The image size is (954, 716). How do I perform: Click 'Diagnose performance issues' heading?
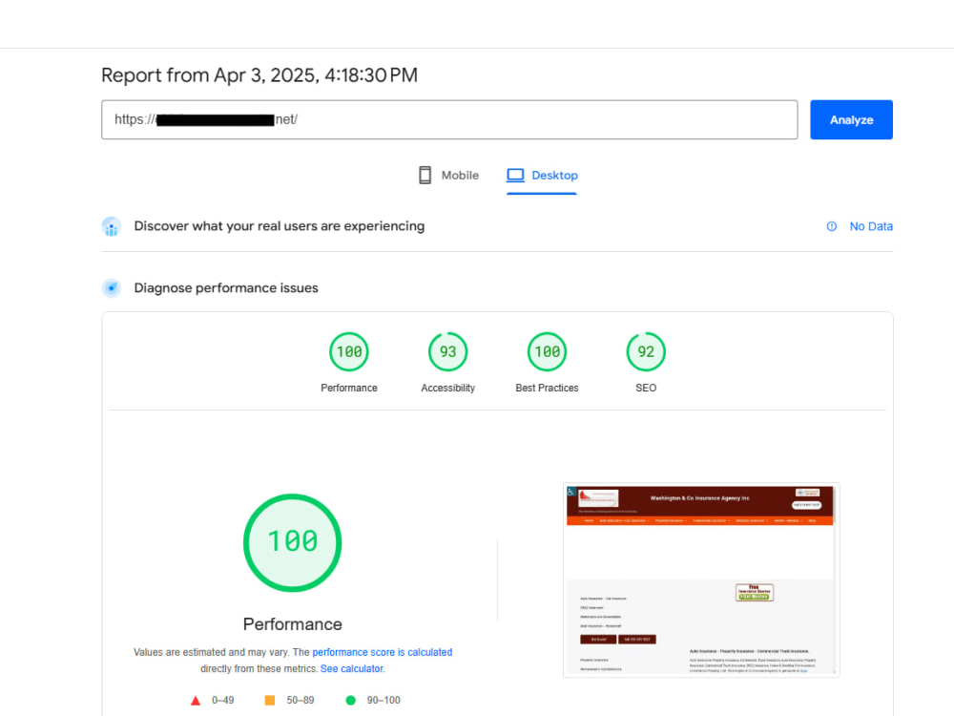click(x=226, y=288)
